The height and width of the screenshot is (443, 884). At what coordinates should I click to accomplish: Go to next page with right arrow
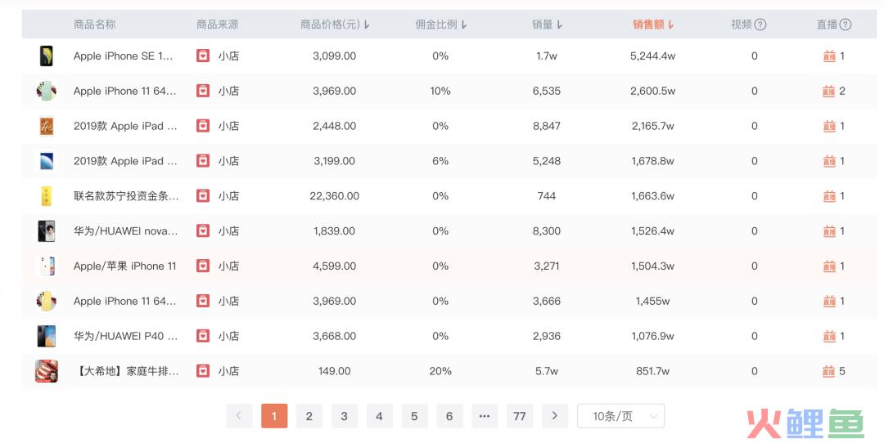click(x=555, y=416)
